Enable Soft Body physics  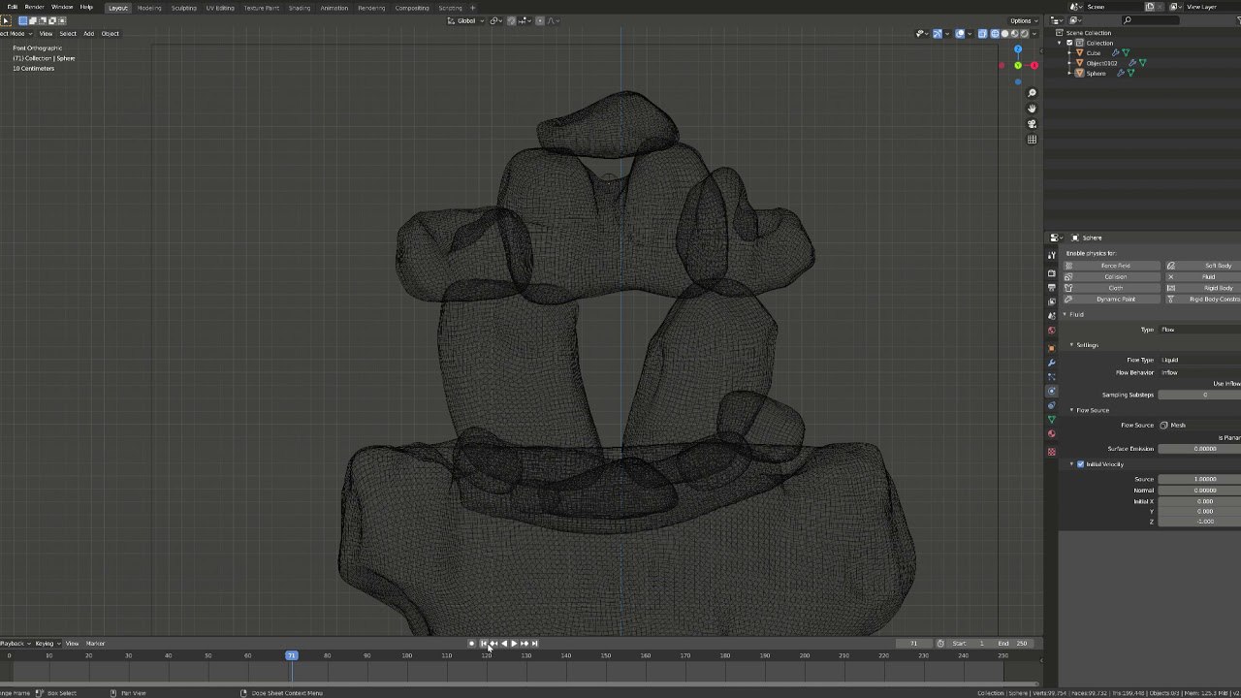coord(1203,266)
